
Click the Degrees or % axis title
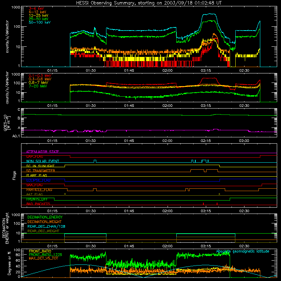[9, 263]
